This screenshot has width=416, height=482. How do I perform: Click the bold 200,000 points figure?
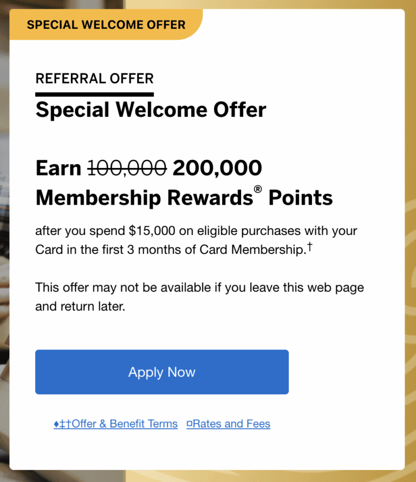tap(217, 168)
